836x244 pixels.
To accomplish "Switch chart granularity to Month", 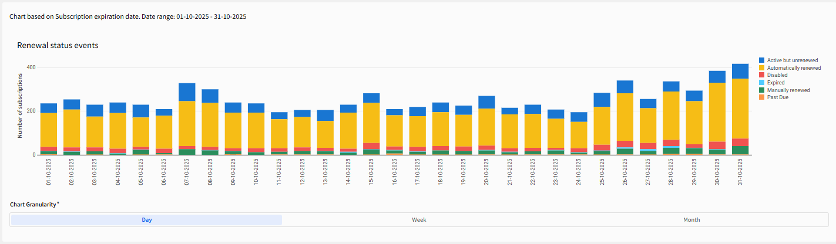I will tap(691, 220).
